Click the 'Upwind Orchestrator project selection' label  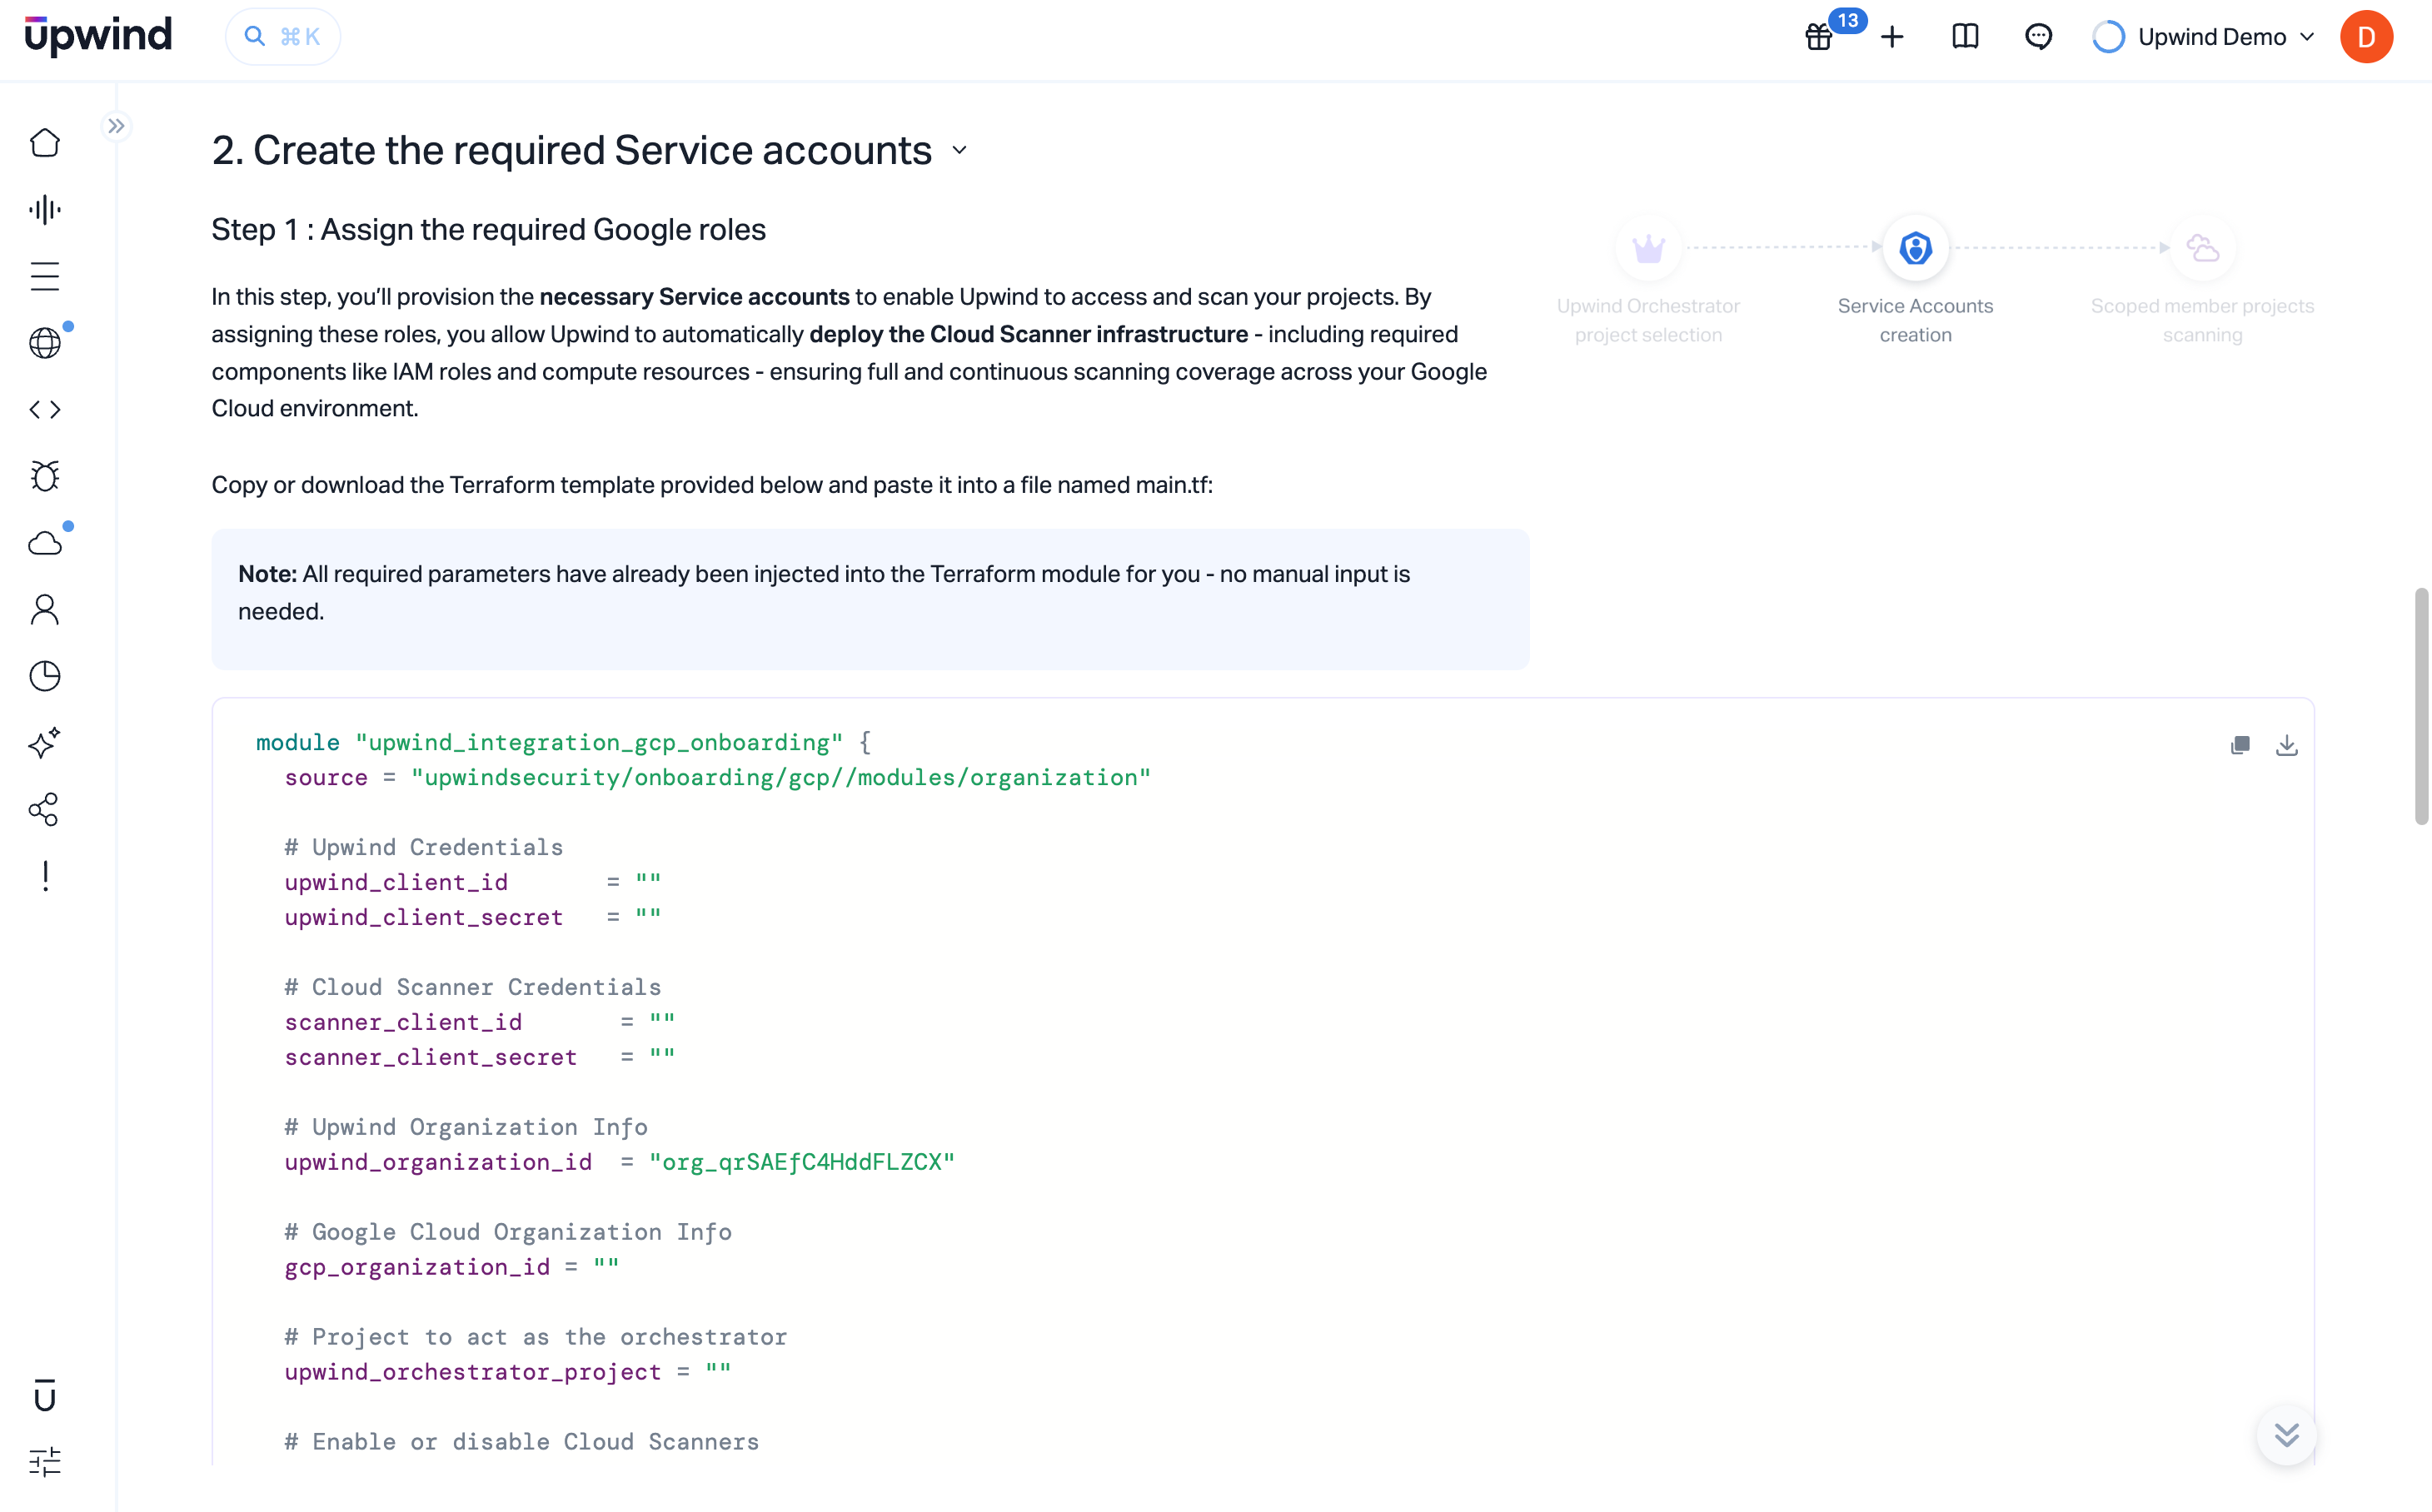point(1647,320)
